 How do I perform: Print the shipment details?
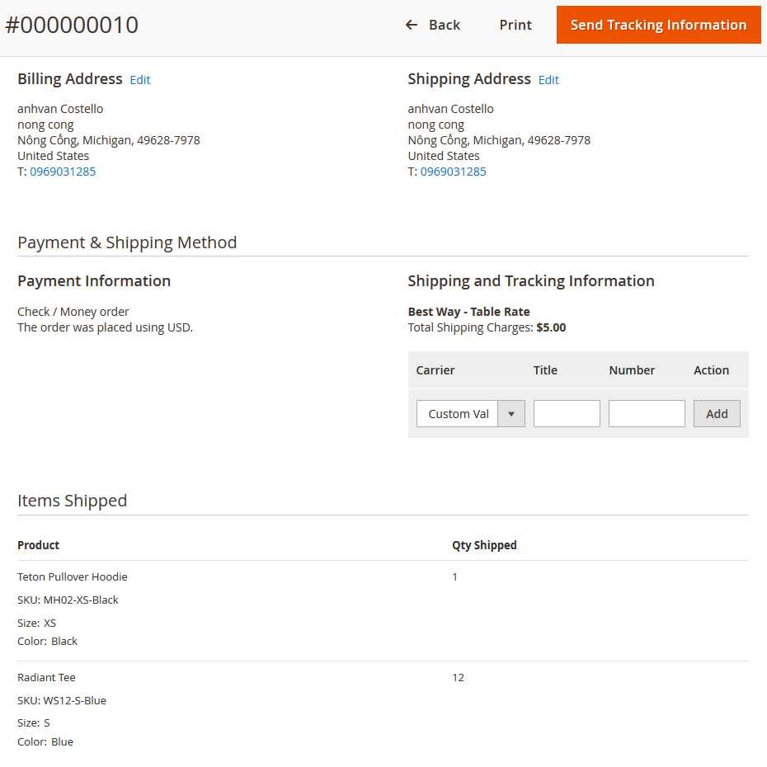pyautogui.click(x=515, y=25)
